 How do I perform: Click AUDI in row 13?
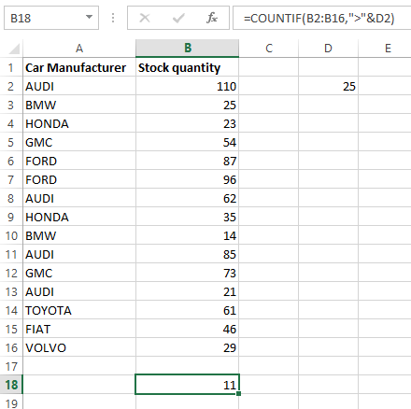point(79,291)
